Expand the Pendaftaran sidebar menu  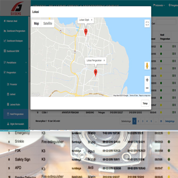coord(15,62)
